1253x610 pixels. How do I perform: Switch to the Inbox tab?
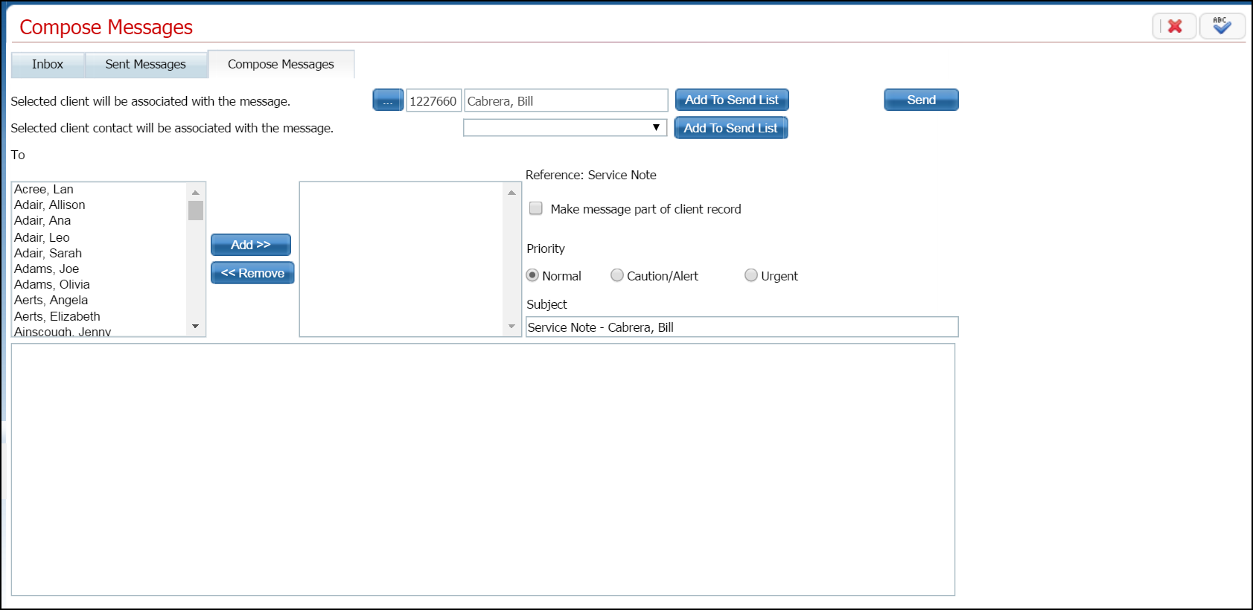48,65
